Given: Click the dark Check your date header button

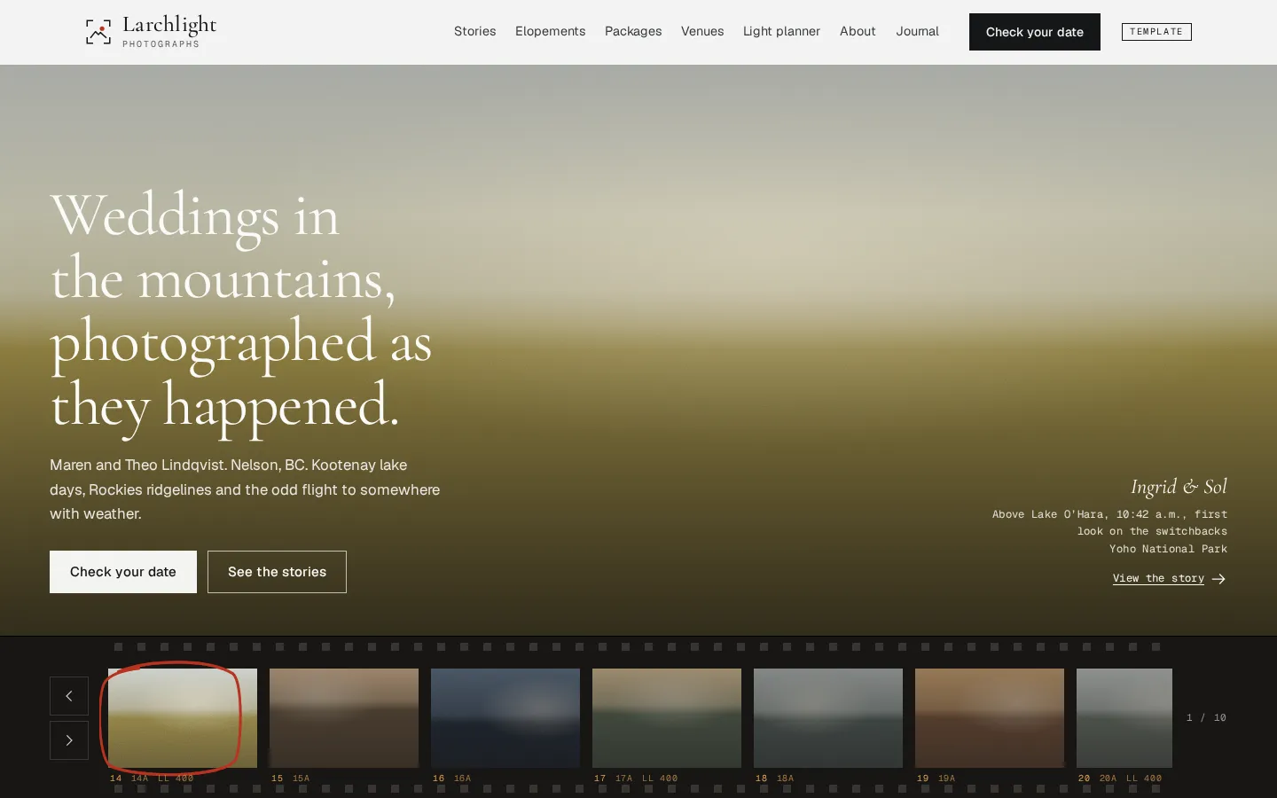Looking at the screenshot, I should click(x=1035, y=32).
